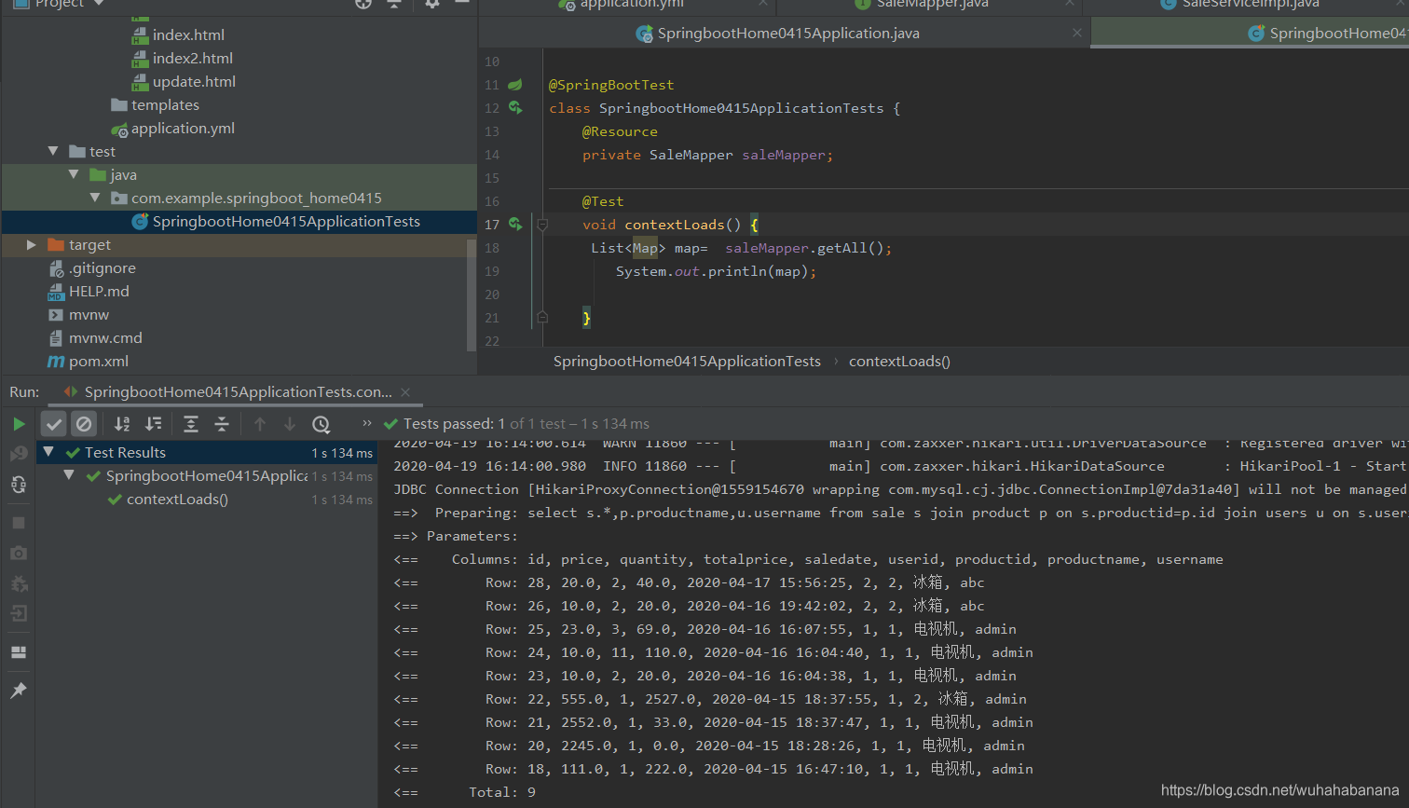Toggle show ignored tests

click(x=84, y=424)
